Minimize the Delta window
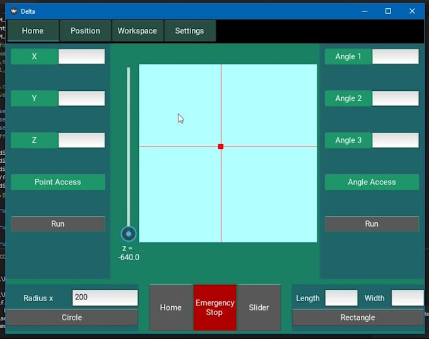The width and height of the screenshot is (429, 339). (365, 11)
